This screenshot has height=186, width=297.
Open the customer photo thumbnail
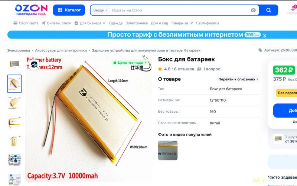[168, 150]
